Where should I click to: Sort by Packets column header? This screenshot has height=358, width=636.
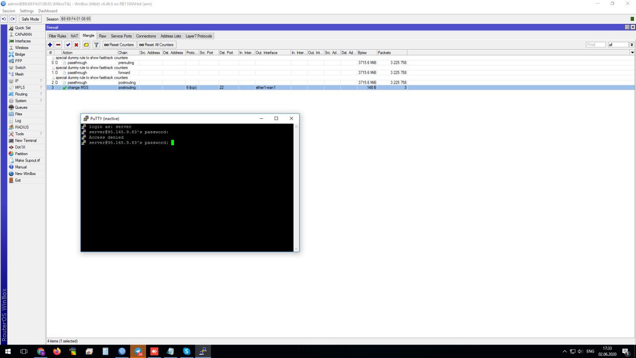392,53
